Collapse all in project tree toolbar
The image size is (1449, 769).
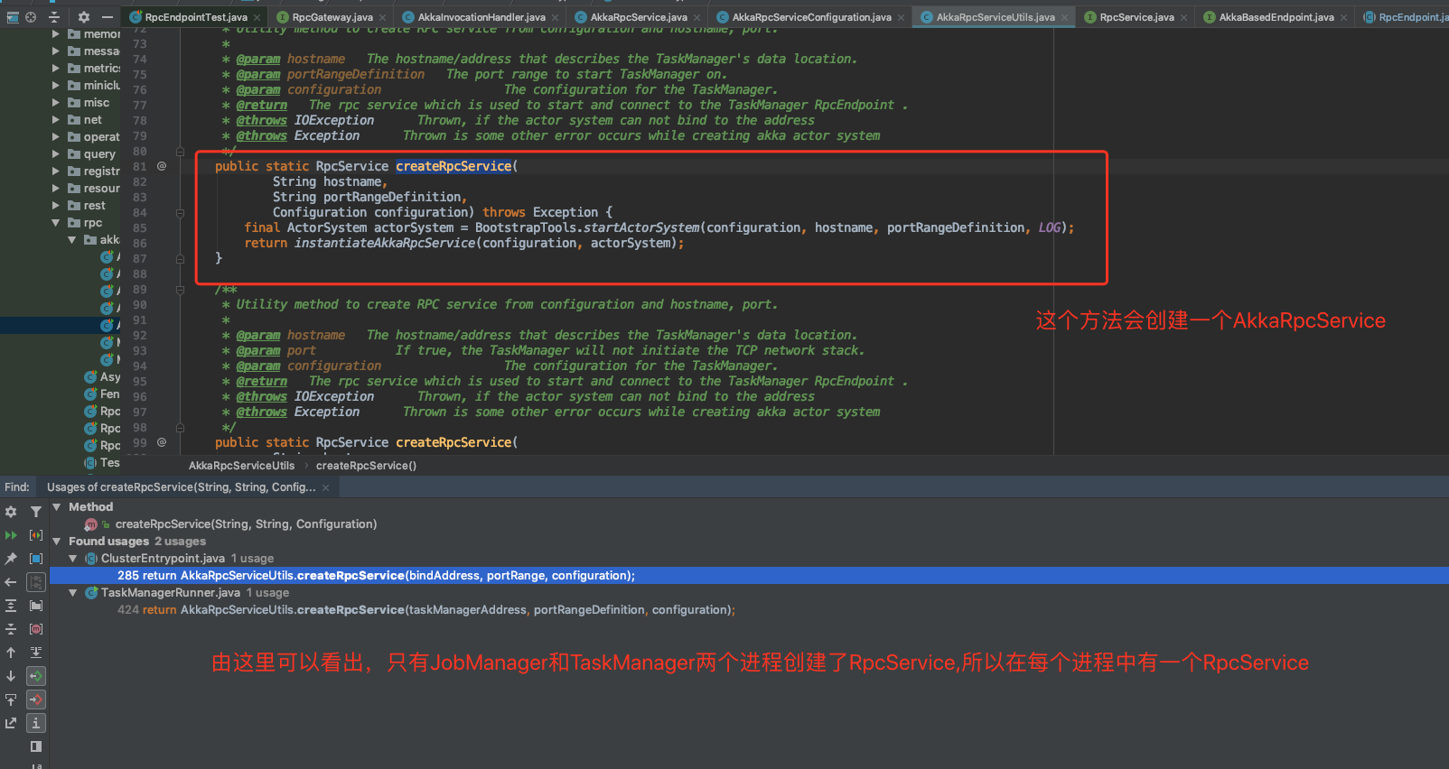(53, 17)
